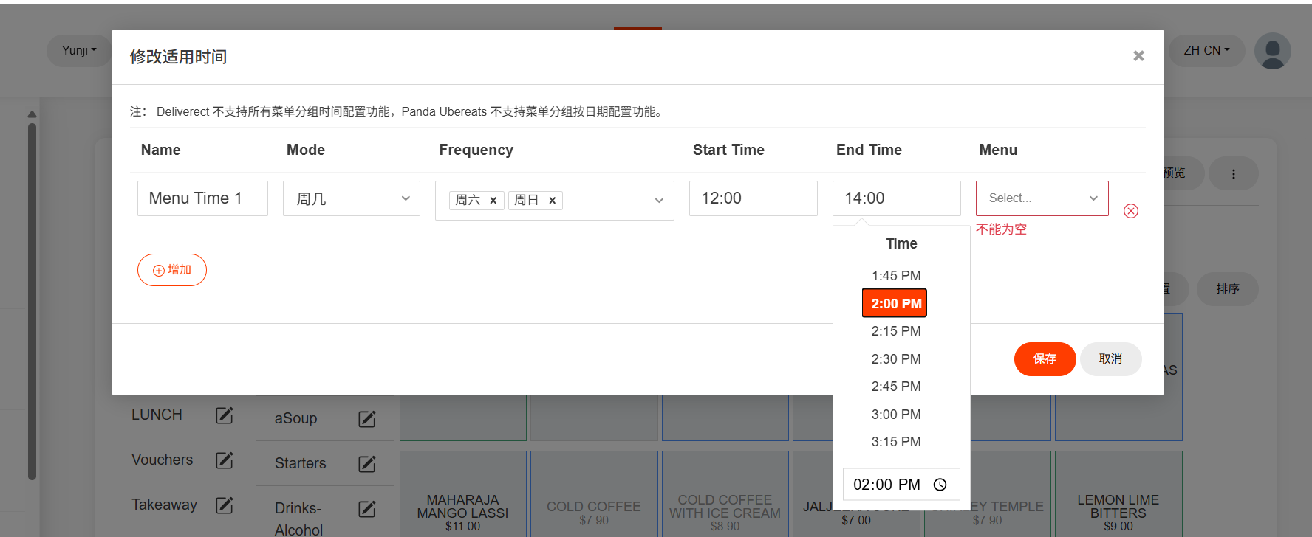Open the edit icon next to Vouchers

click(x=225, y=460)
